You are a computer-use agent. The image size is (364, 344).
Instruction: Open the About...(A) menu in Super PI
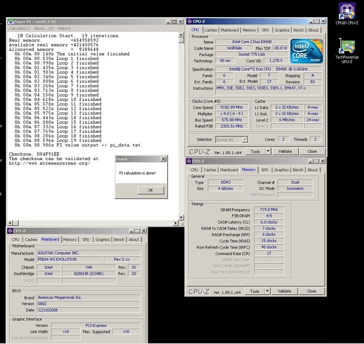(x=44, y=28)
